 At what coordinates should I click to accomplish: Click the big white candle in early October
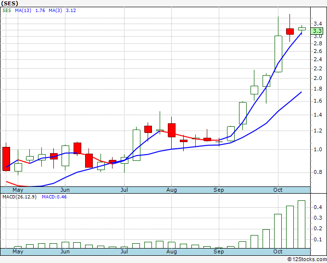[278, 53]
